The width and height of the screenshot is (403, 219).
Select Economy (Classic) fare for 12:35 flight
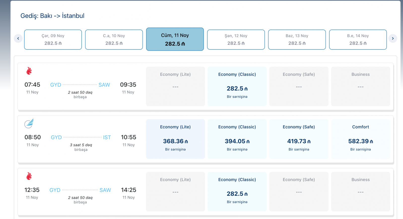click(237, 191)
